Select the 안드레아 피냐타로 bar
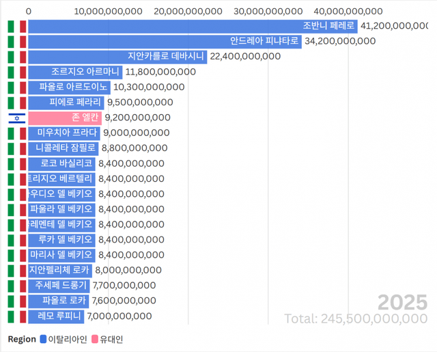The height and width of the screenshot is (352, 437). 165,41
